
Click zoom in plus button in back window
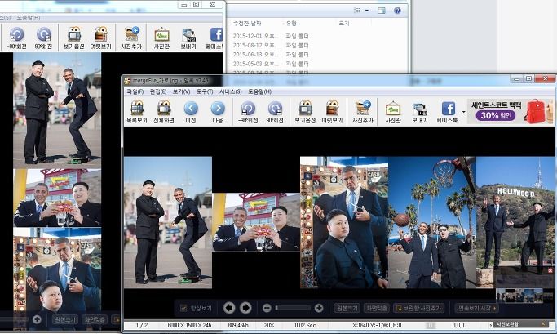tap(37, 319)
